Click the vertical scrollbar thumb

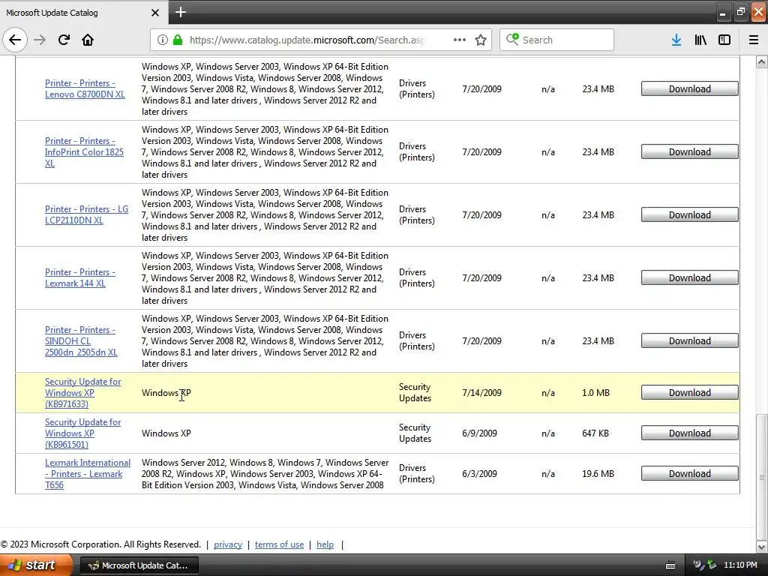762,476
